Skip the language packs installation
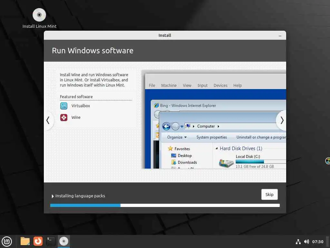 (269, 194)
